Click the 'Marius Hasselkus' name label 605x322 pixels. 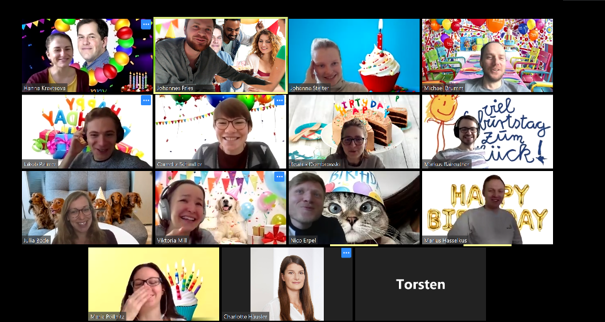445,240
